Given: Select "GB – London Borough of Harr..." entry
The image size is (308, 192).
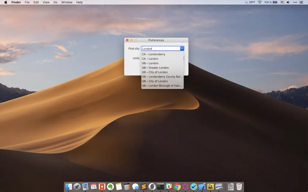Looking at the screenshot, I should tap(162, 86).
